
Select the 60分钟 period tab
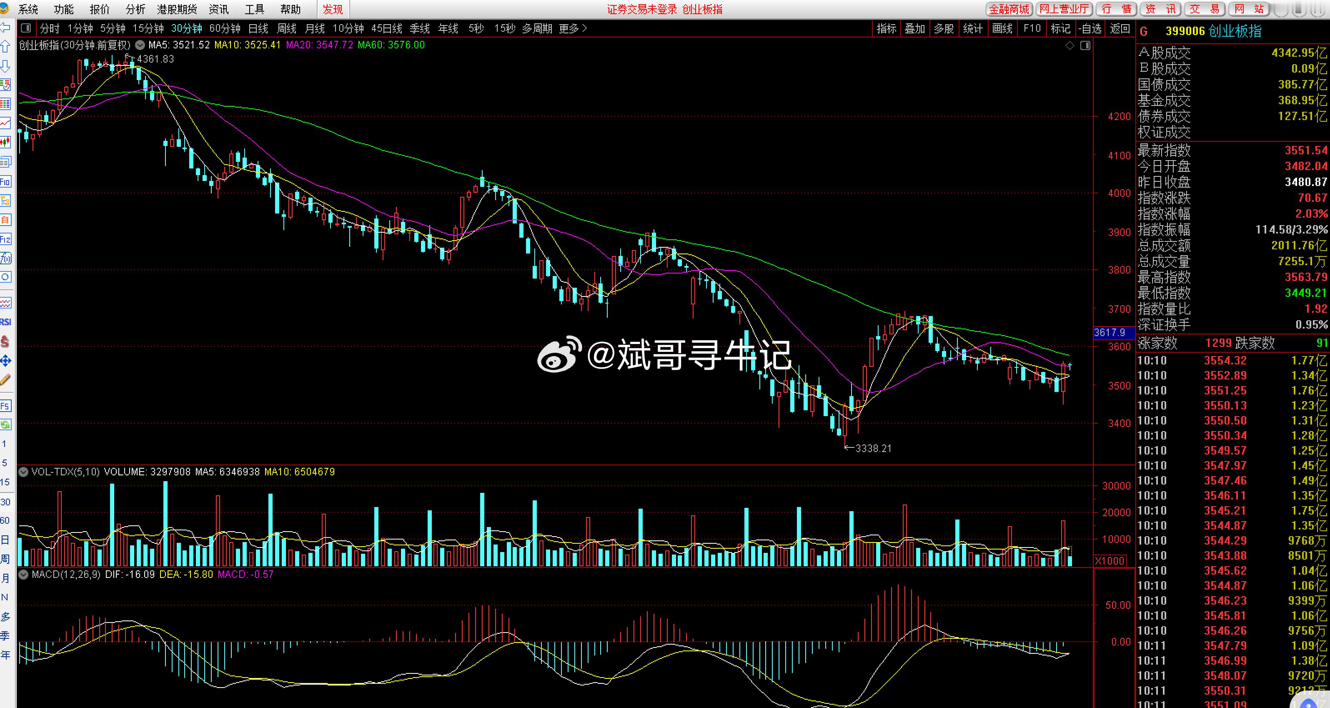click(225, 28)
